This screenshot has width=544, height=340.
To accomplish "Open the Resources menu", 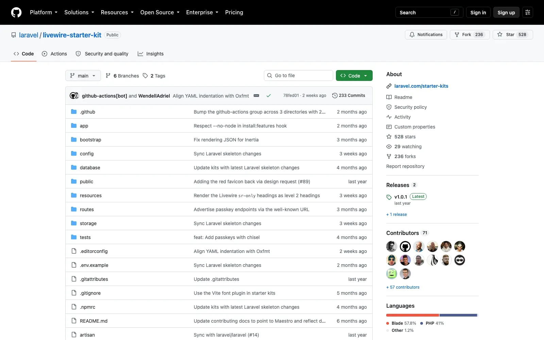I will [117, 12].
